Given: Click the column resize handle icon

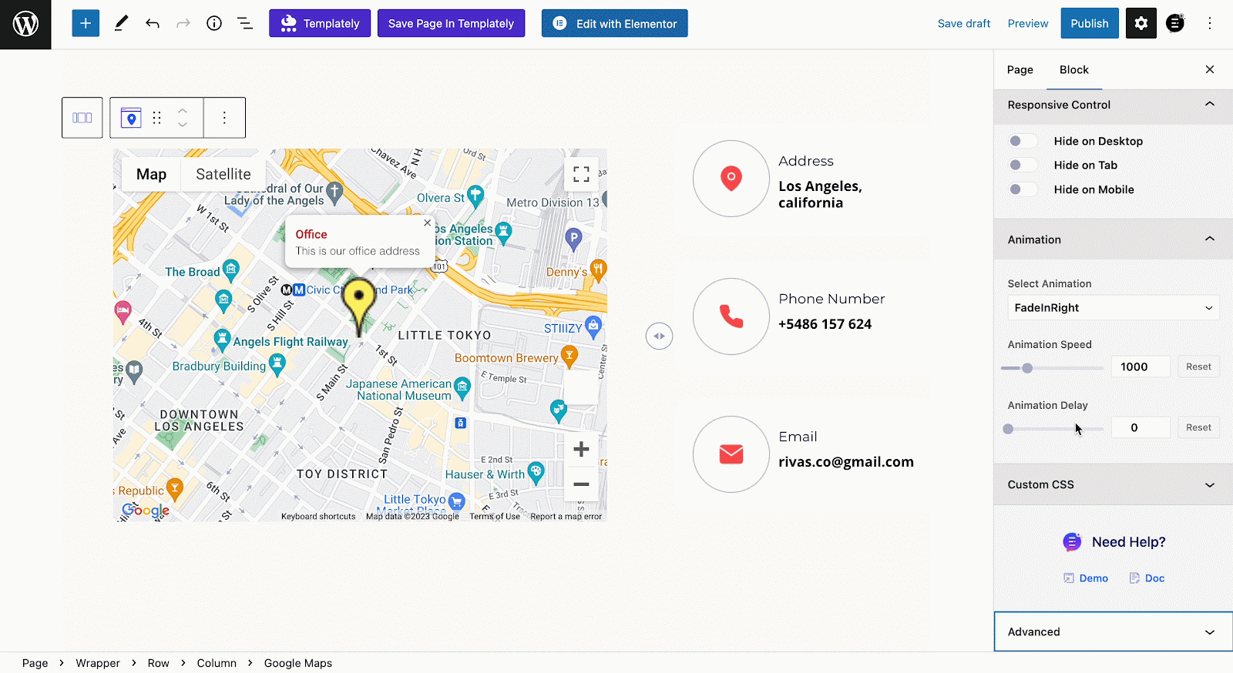Looking at the screenshot, I should pyautogui.click(x=660, y=336).
